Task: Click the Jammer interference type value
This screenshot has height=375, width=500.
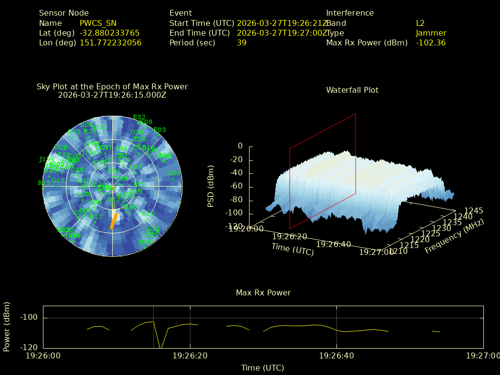Action: [431, 33]
